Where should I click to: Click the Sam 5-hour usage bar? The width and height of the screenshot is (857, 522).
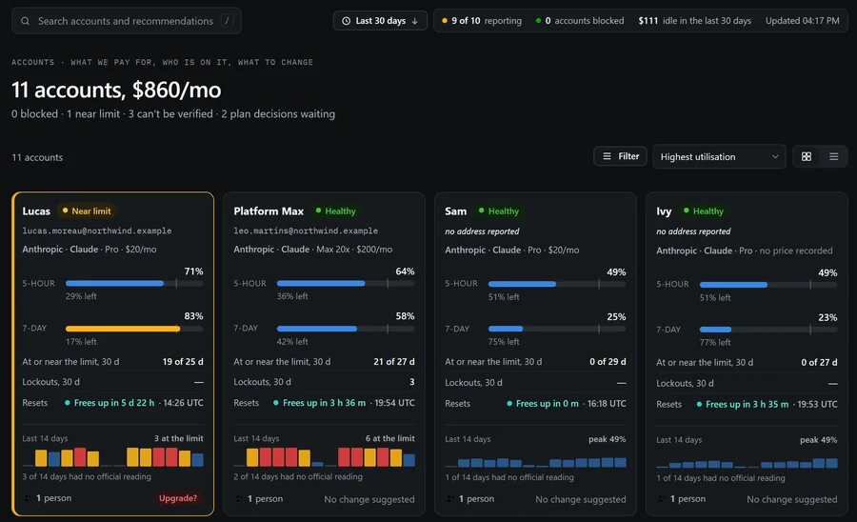[x=557, y=284]
